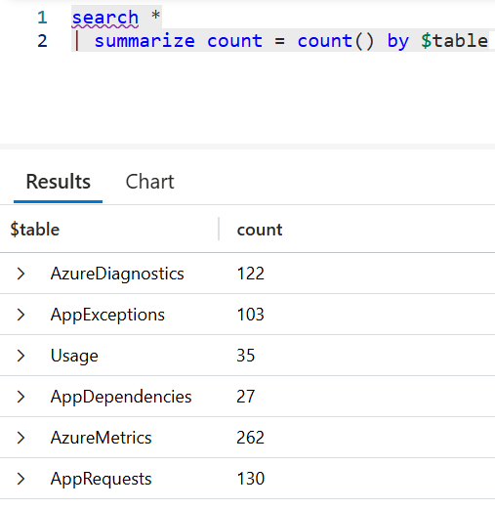Click the AzureMetrics count value 262
This screenshot has width=495, height=508.
250,438
